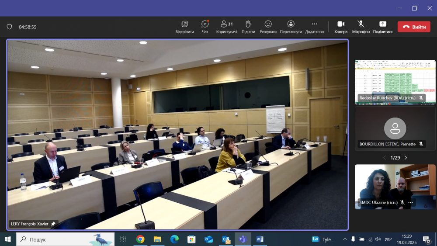The width and height of the screenshot is (437, 246).
Task: Leave the meeting with Вийти button
Action: tap(413, 27)
